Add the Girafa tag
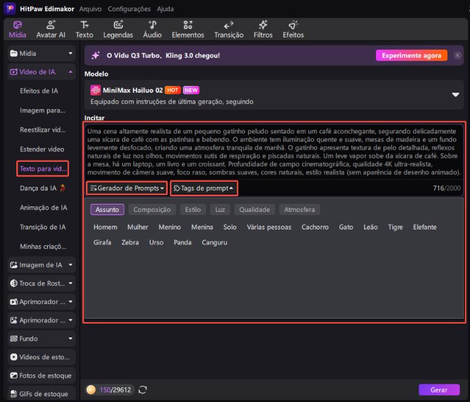This screenshot has width=470, height=402. (102, 243)
